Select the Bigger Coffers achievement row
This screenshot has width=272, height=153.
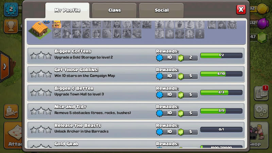pos(136,55)
